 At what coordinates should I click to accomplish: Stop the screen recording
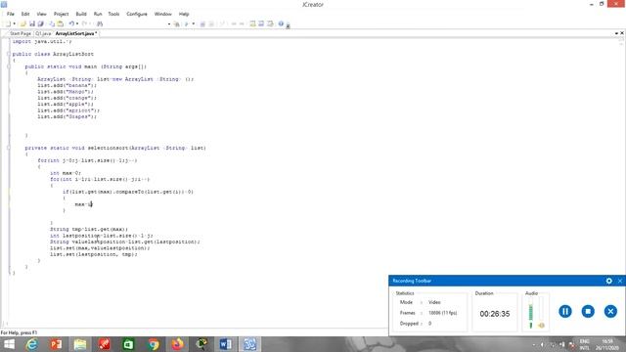click(588, 311)
